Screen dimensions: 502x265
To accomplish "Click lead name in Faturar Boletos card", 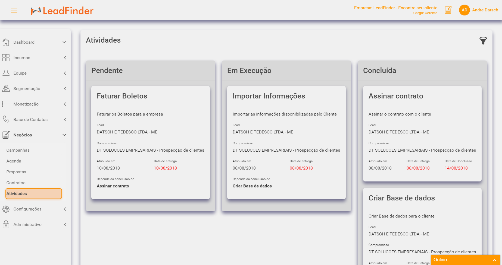I will point(127,132).
